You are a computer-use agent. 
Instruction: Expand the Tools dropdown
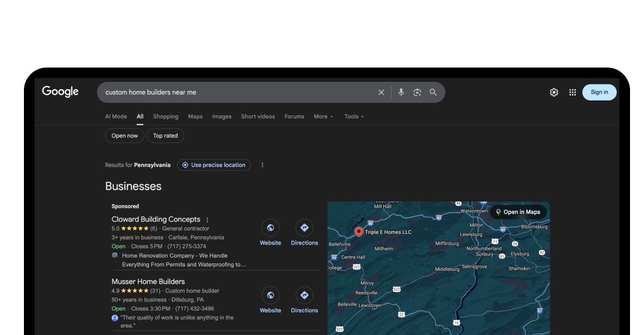pyautogui.click(x=354, y=116)
